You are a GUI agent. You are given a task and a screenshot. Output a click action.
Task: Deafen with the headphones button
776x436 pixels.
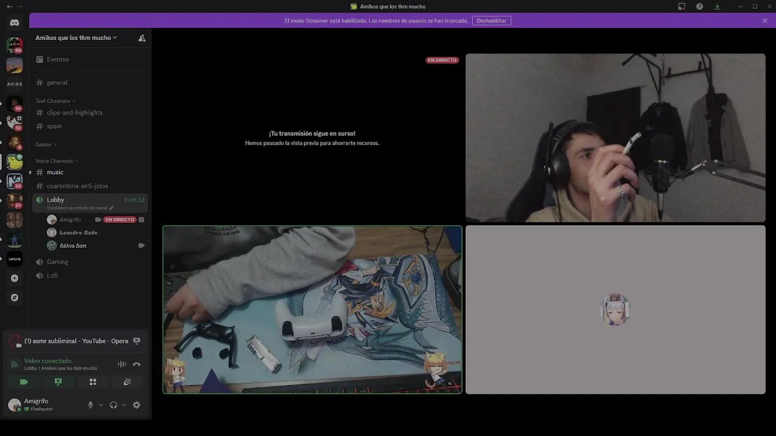113,405
